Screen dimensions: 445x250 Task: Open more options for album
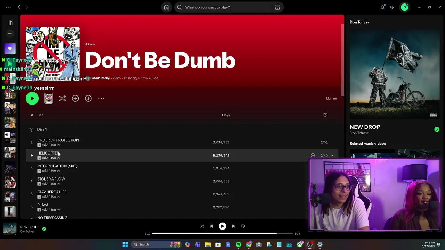point(101,99)
